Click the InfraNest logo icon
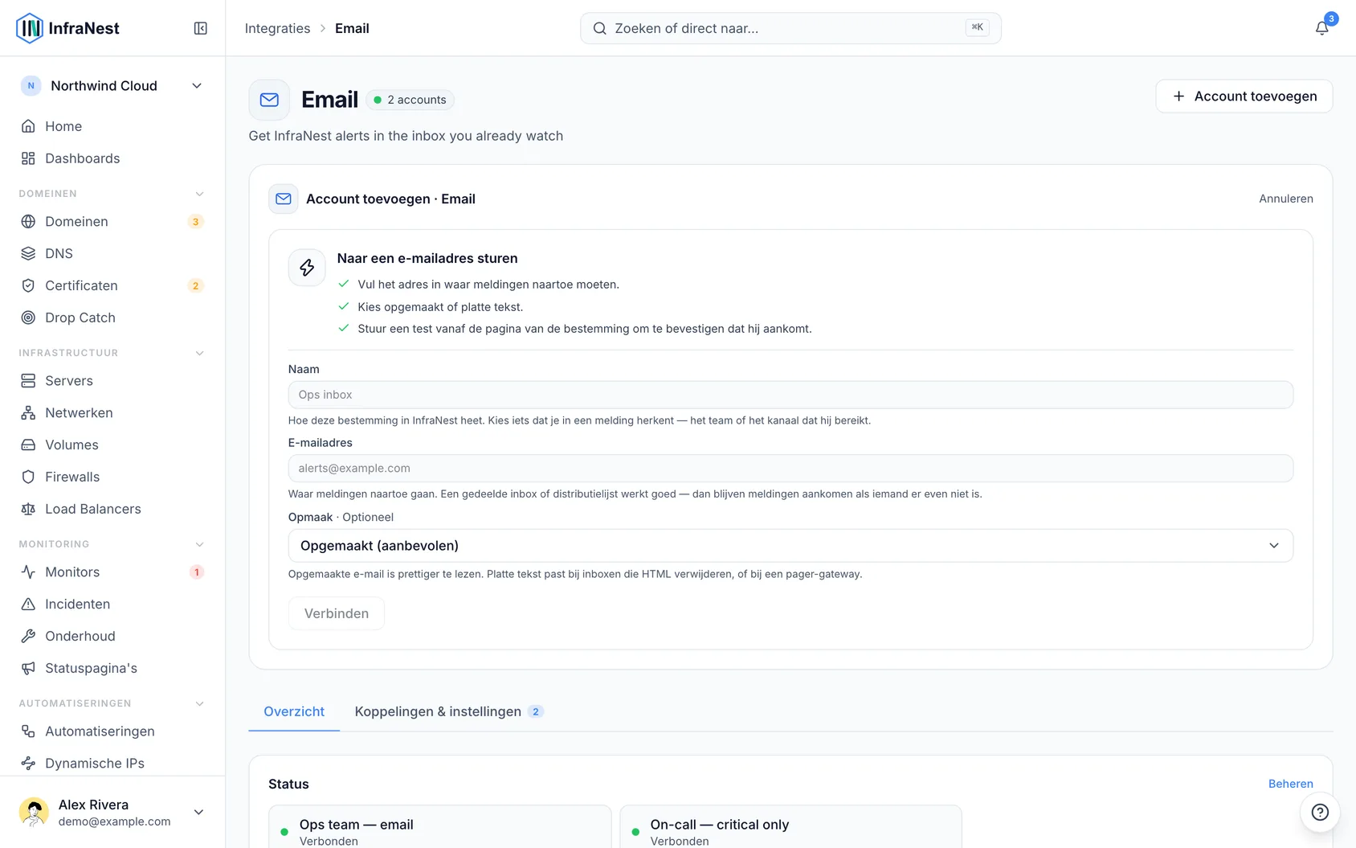The height and width of the screenshot is (848, 1356). click(30, 28)
